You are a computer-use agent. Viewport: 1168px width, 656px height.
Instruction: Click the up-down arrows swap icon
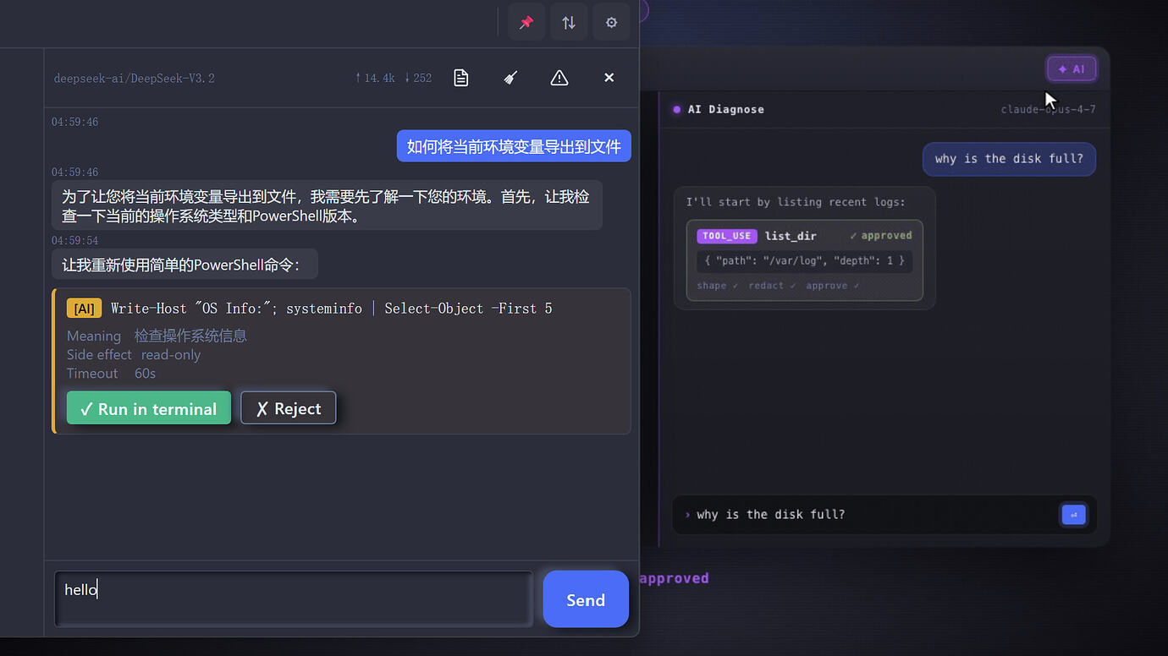coord(569,23)
